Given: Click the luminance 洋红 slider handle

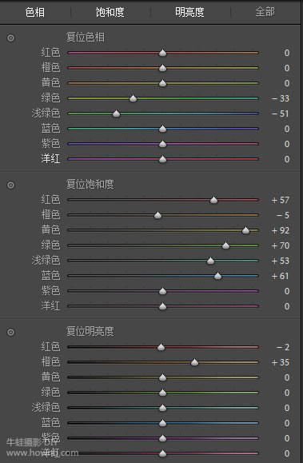Looking at the screenshot, I should [x=163, y=453].
